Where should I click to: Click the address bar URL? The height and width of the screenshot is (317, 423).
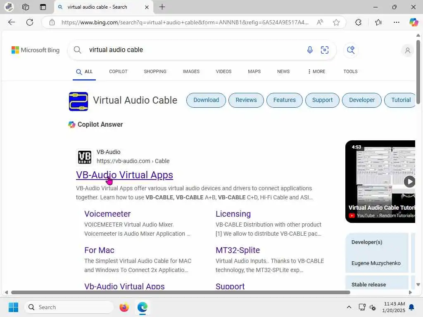[185, 22]
